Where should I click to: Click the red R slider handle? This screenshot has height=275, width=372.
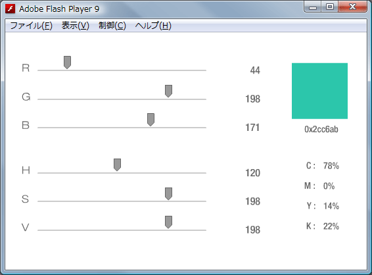click(x=68, y=63)
